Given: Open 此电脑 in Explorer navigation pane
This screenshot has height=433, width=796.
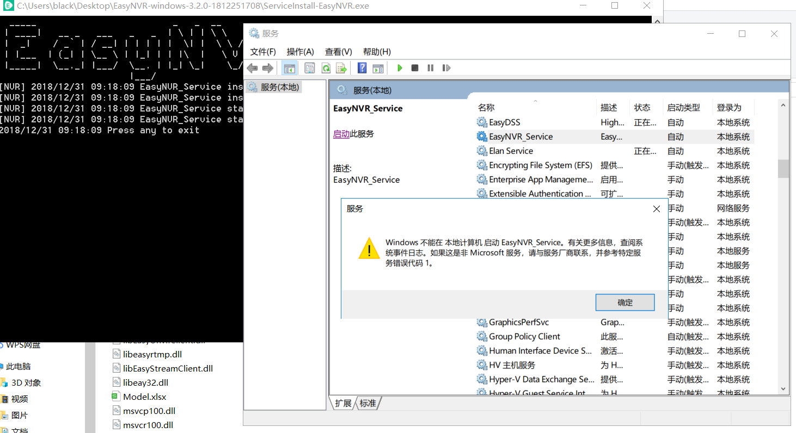Looking at the screenshot, I should [18, 367].
